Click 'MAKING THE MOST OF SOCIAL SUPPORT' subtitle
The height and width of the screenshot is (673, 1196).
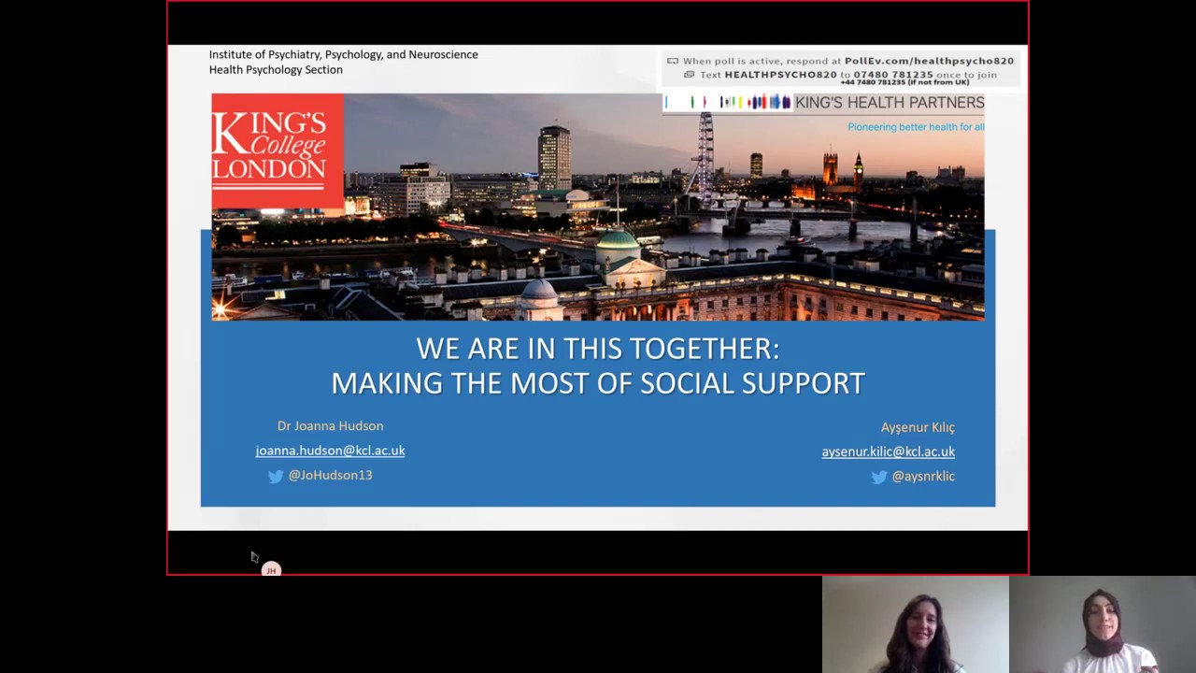click(x=598, y=383)
